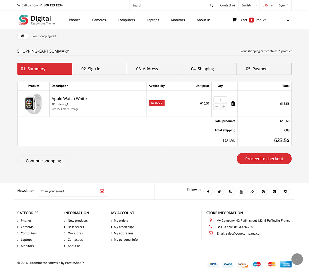
Task: Open Cameras in footer categories
Action: pos(27,227)
